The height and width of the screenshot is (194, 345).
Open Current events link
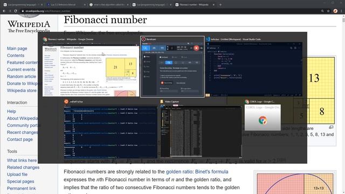pyautogui.click(x=21, y=70)
